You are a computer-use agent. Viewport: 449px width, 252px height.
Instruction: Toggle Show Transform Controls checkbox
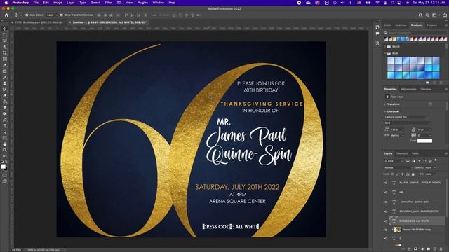pos(62,15)
